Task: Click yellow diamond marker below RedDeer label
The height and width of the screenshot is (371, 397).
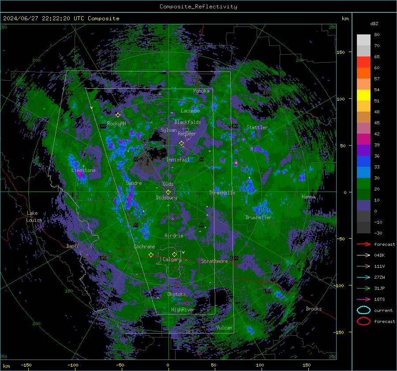Action: [x=181, y=143]
